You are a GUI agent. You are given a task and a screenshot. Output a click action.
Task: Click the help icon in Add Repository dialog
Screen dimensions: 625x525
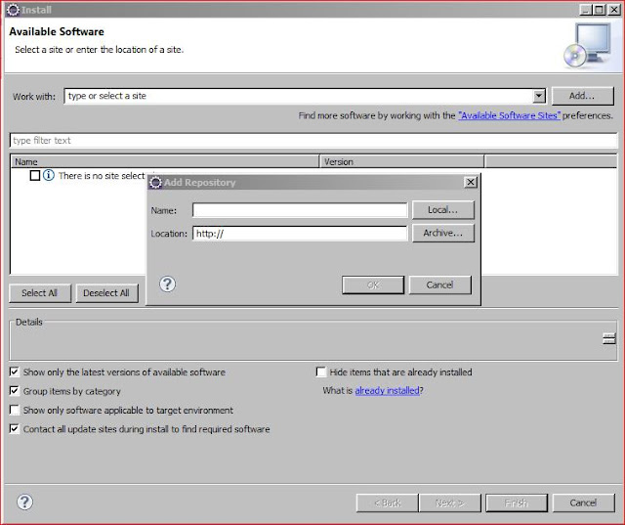(x=167, y=284)
